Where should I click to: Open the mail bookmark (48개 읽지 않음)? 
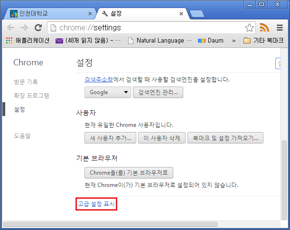tap(88, 40)
